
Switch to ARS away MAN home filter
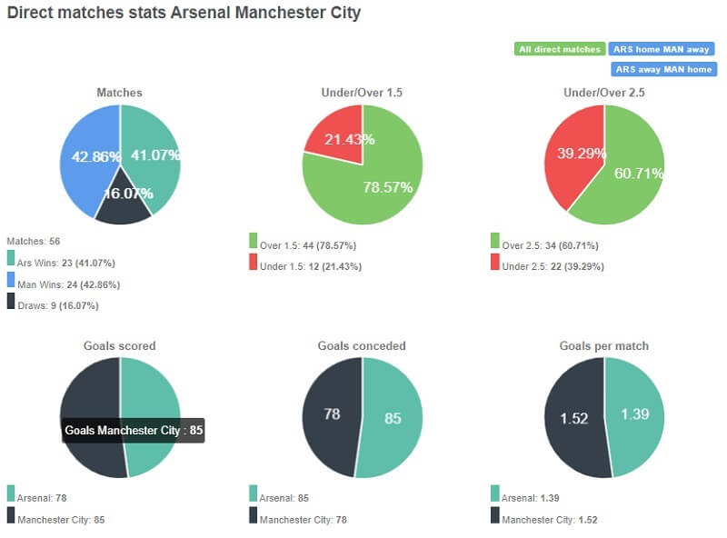(x=664, y=69)
